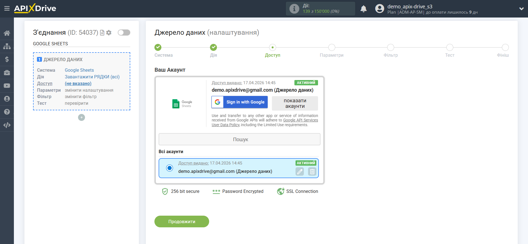The height and width of the screenshot is (244, 528).
Task: Click the 256 bit secure shield icon
Action: 165,191
